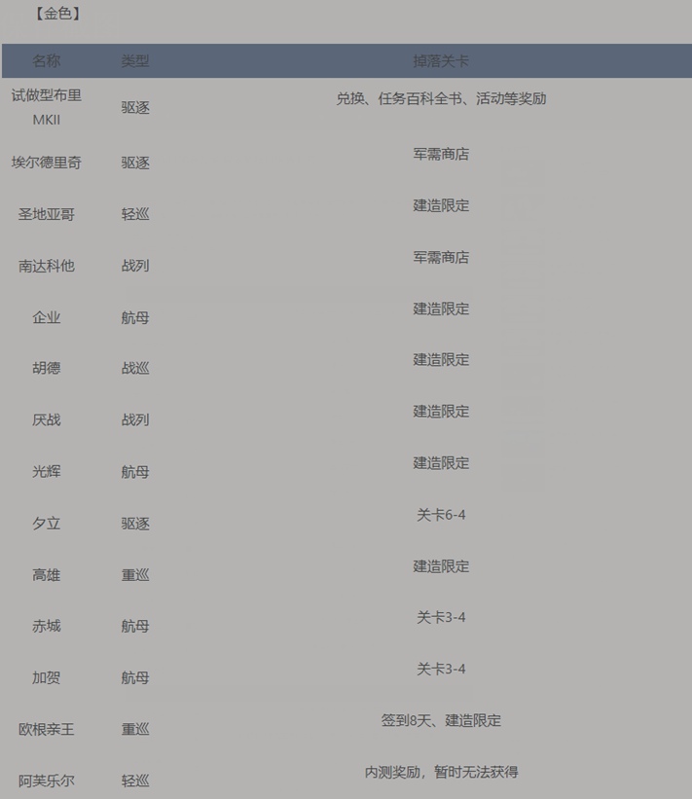The image size is (692, 799).
Task: Click 建造限定 in 厌战 row
Action: [x=441, y=412]
